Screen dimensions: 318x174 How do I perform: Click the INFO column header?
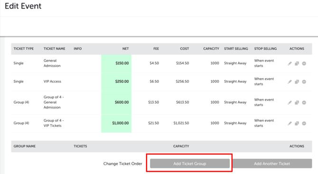[x=78, y=49]
